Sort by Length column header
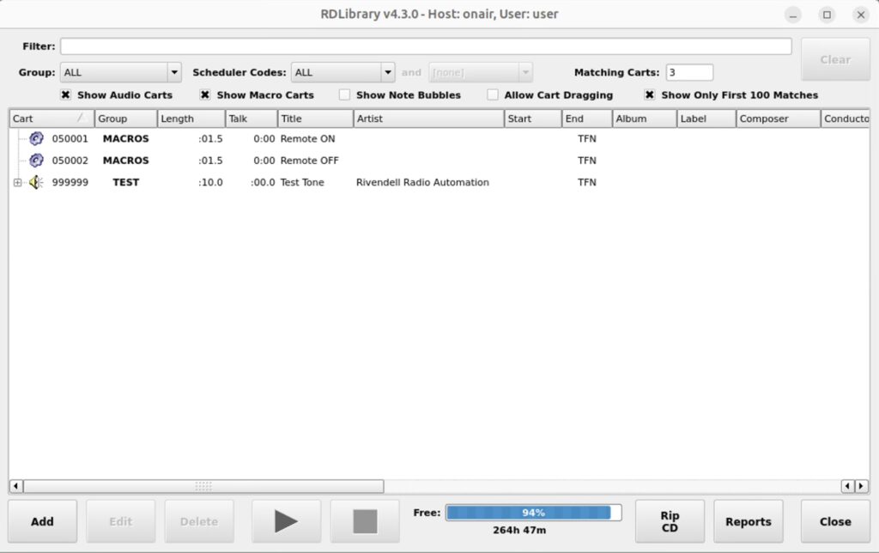Image resolution: width=879 pixels, height=553 pixels. point(191,118)
